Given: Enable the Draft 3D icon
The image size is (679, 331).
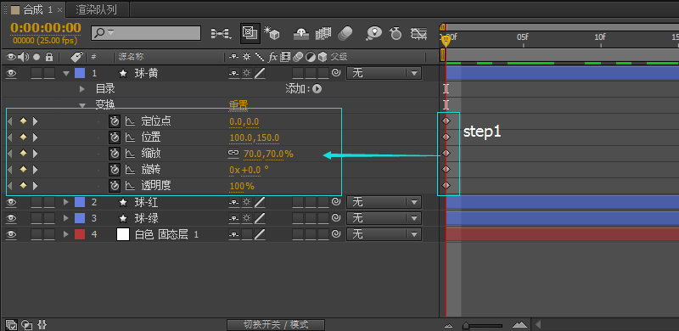Looking at the screenshot, I should pyautogui.click(x=272, y=33).
